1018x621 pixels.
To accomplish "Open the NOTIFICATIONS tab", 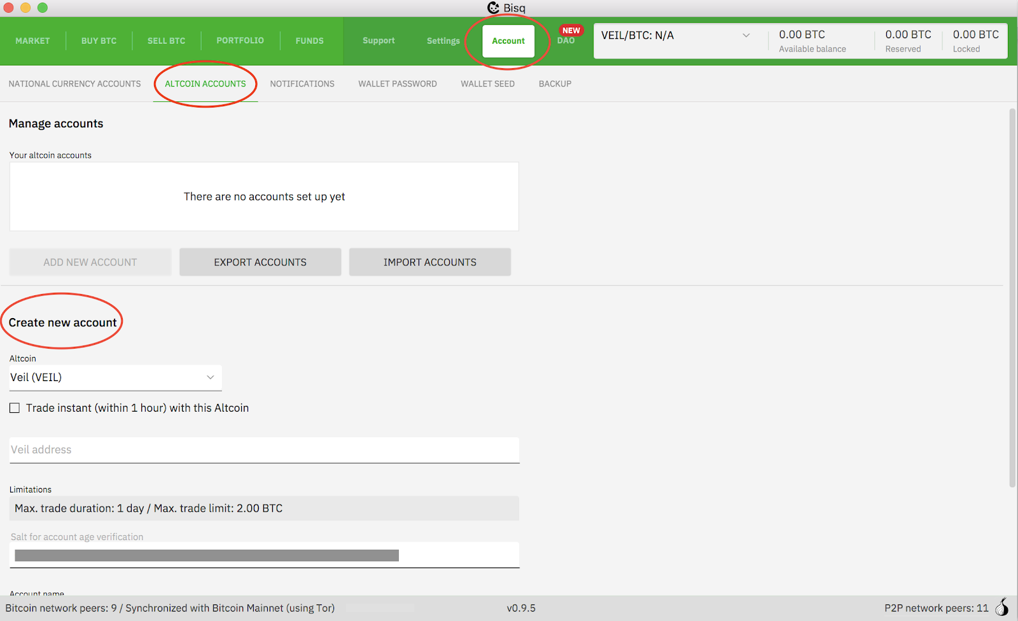I will [x=302, y=83].
